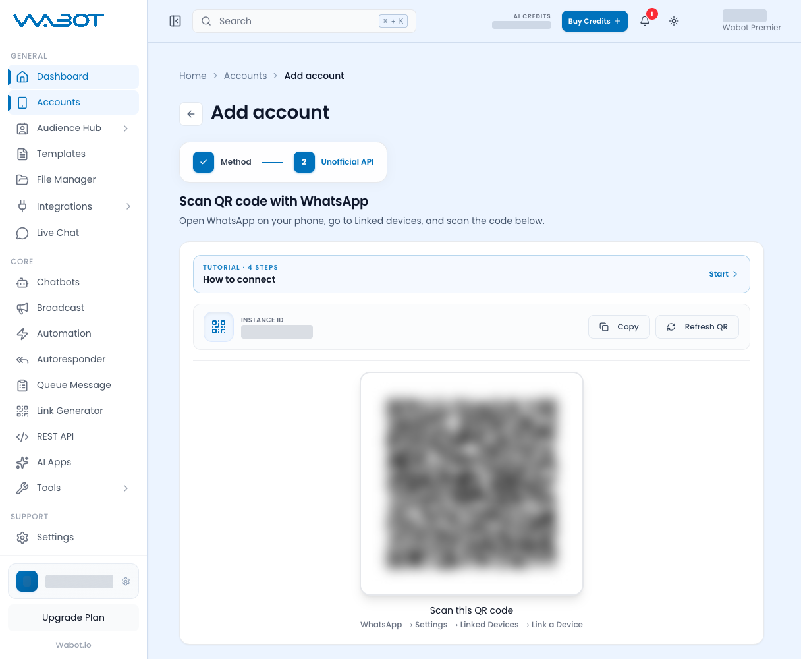Open Accounts in the sidebar
The image size is (801, 659).
click(74, 102)
